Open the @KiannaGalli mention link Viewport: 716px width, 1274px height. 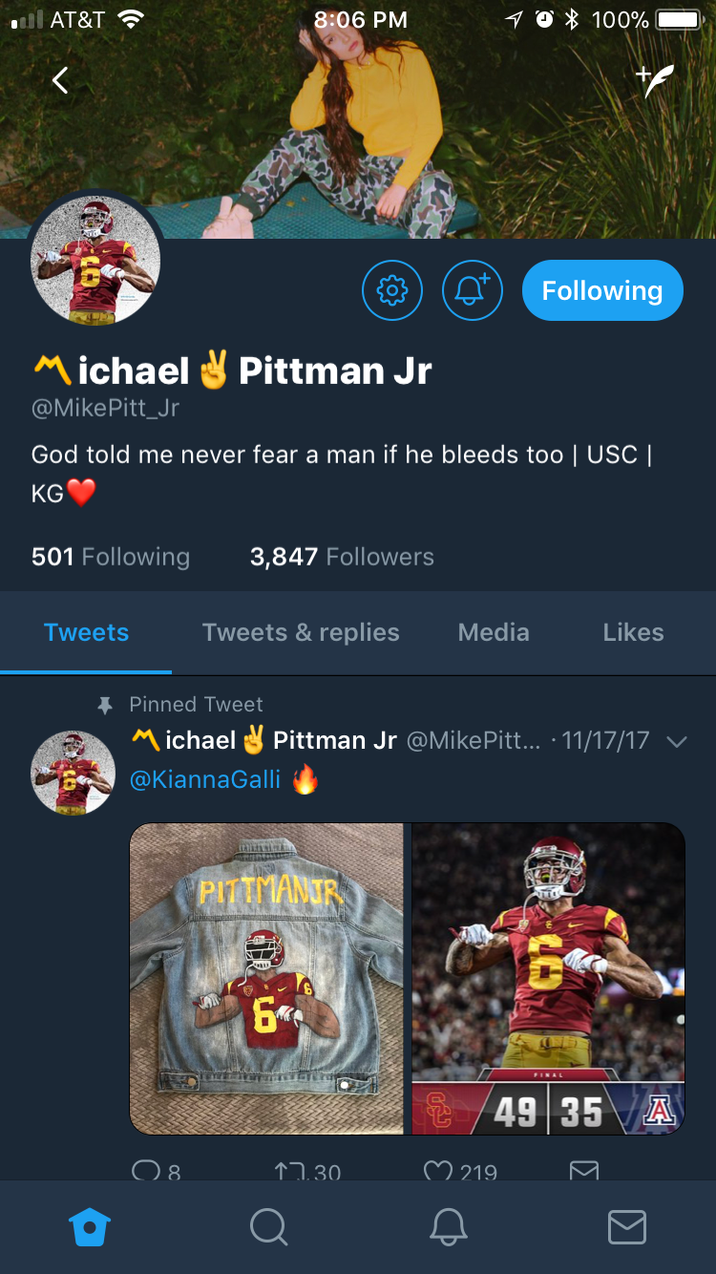pos(205,780)
